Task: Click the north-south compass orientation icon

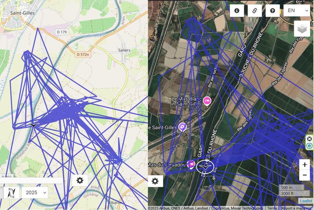Action: pos(11,193)
